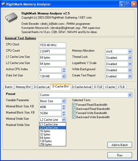Click the memory chip logo in header
Viewport: 138px width, 161px height.
11,18
